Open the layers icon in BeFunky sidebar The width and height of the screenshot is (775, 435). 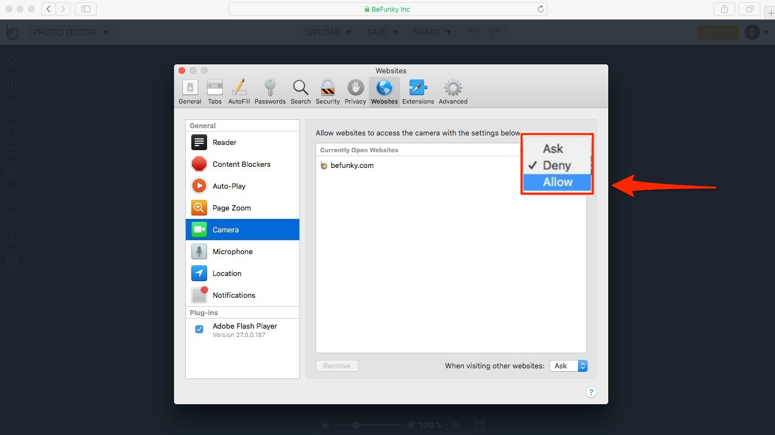pyautogui.click(x=12, y=62)
